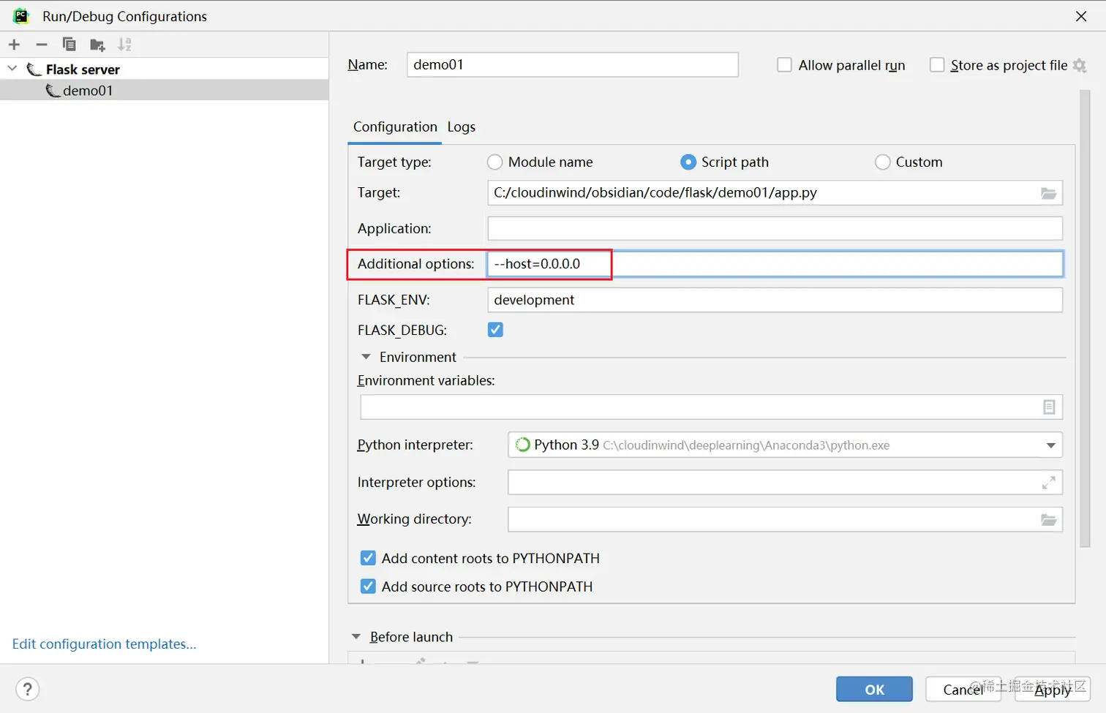Select Module name target type
This screenshot has height=713, width=1106.
pyautogui.click(x=495, y=162)
